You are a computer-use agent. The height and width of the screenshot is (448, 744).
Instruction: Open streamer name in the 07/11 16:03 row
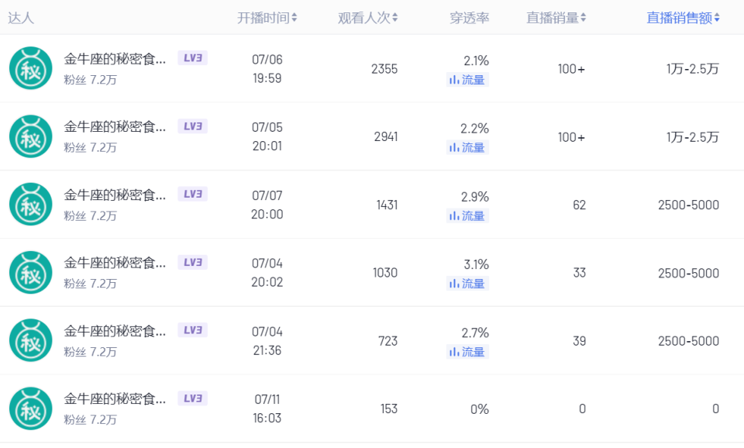pyautogui.click(x=115, y=399)
